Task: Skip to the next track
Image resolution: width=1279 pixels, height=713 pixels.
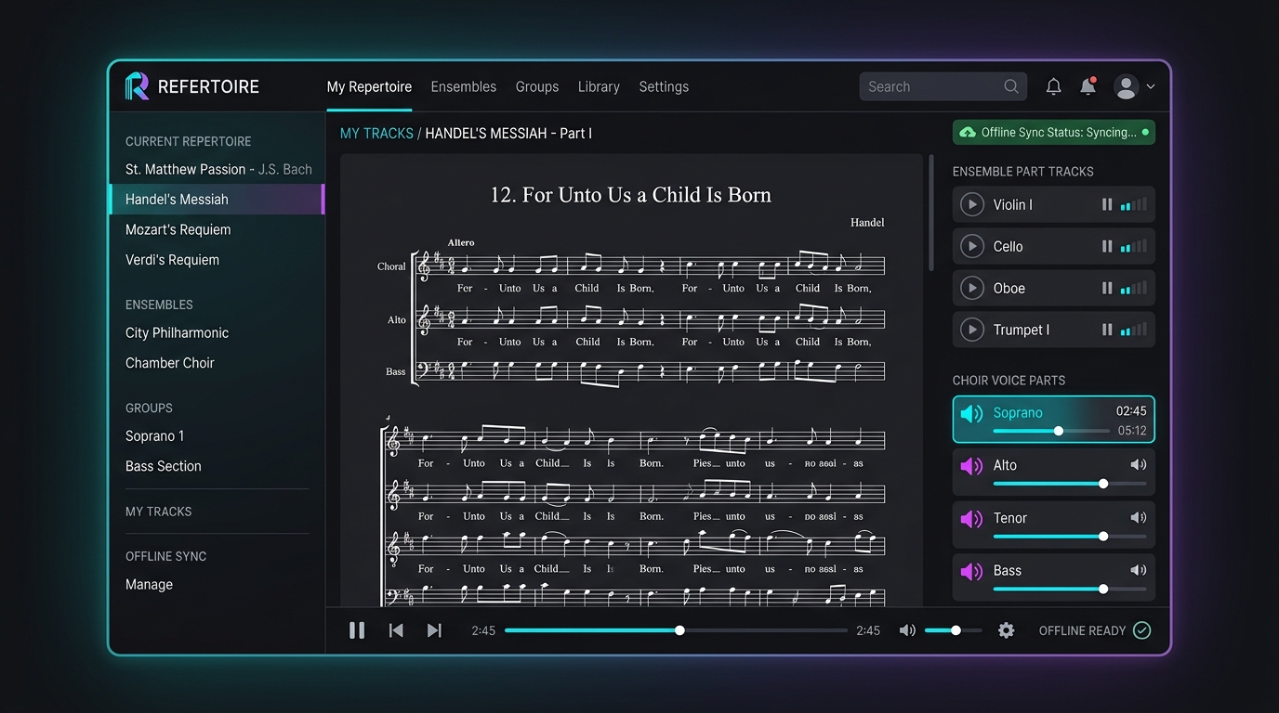Action: pyautogui.click(x=434, y=630)
